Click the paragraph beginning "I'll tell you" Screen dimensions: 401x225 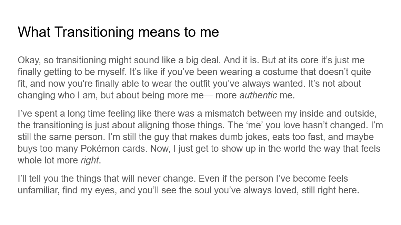(x=188, y=184)
